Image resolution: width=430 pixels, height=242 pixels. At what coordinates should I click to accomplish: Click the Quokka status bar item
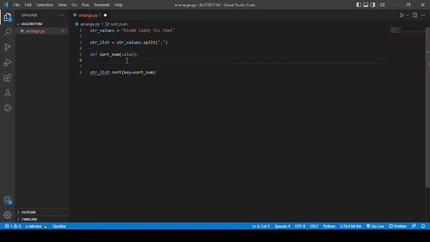coord(59,227)
